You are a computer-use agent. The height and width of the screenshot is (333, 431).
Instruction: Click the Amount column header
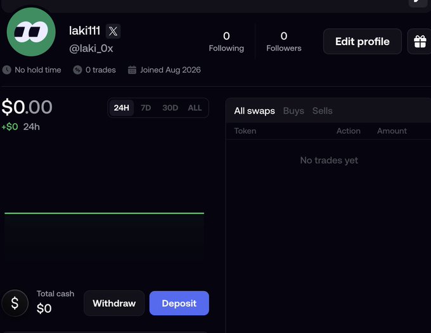pyautogui.click(x=392, y=131)
